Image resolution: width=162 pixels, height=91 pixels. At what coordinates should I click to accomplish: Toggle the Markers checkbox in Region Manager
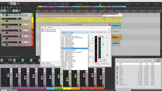(x=155, y=61)
